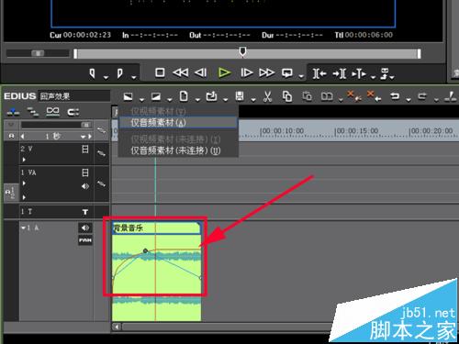The width and height of the screenshot is (459, 344).
Task: Start playback with the green play button
Action: [224, 72]
